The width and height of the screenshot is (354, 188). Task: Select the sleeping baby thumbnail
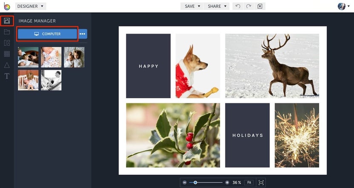point(51,57)
